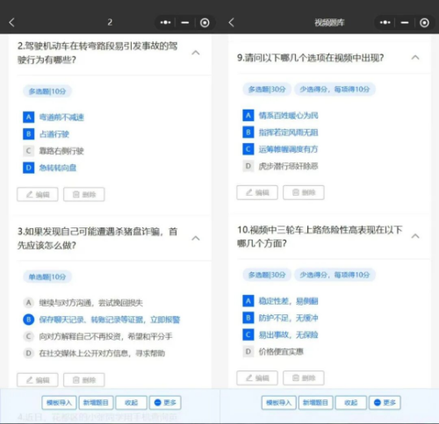
Task: Delete question 9 with the 删除 button
Action: click(304, 192)
